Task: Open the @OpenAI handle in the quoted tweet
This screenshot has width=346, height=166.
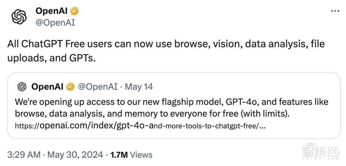Action: [x=98, y=87]
